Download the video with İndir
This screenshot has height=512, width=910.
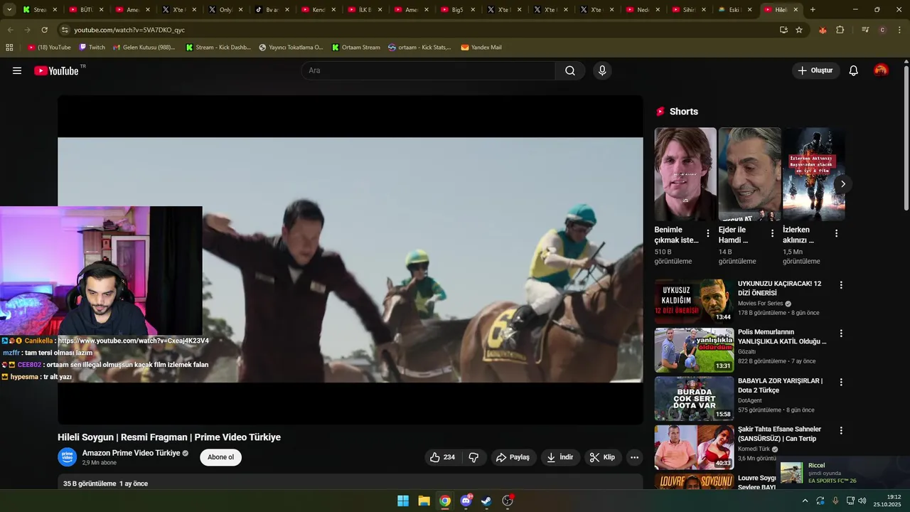point(560,457)
